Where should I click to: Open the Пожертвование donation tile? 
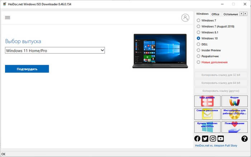click(235, 127)
